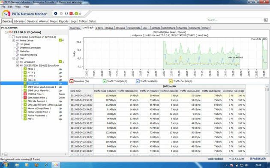Switch to the Alarms tab
The width and height of the screenshot is (270, 168).
pos(43,21)
